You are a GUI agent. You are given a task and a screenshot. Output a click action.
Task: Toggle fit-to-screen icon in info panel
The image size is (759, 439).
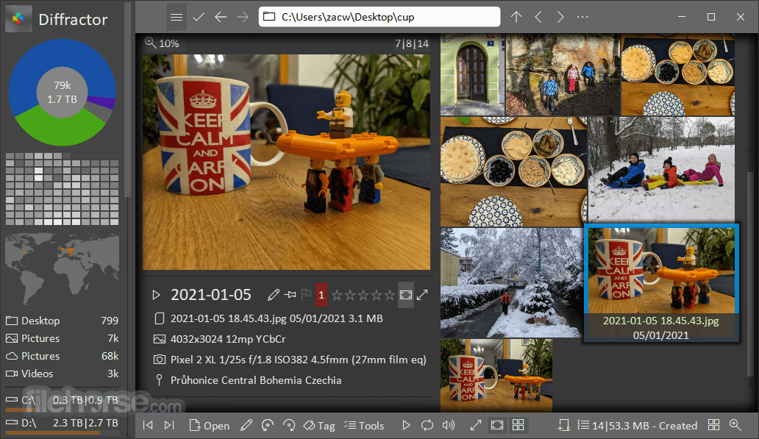[x=406, y=295]
